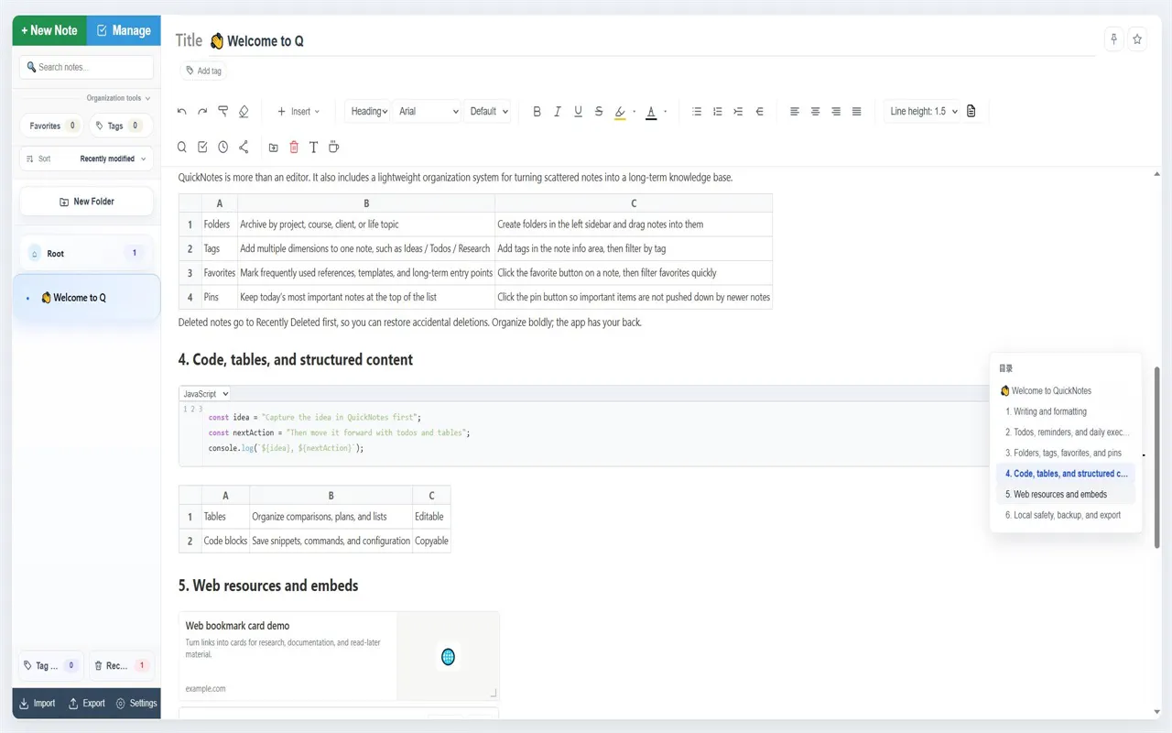1172x733 pixels.
Task: Expand the font color options arrow
Action: (x=665, y=112)
